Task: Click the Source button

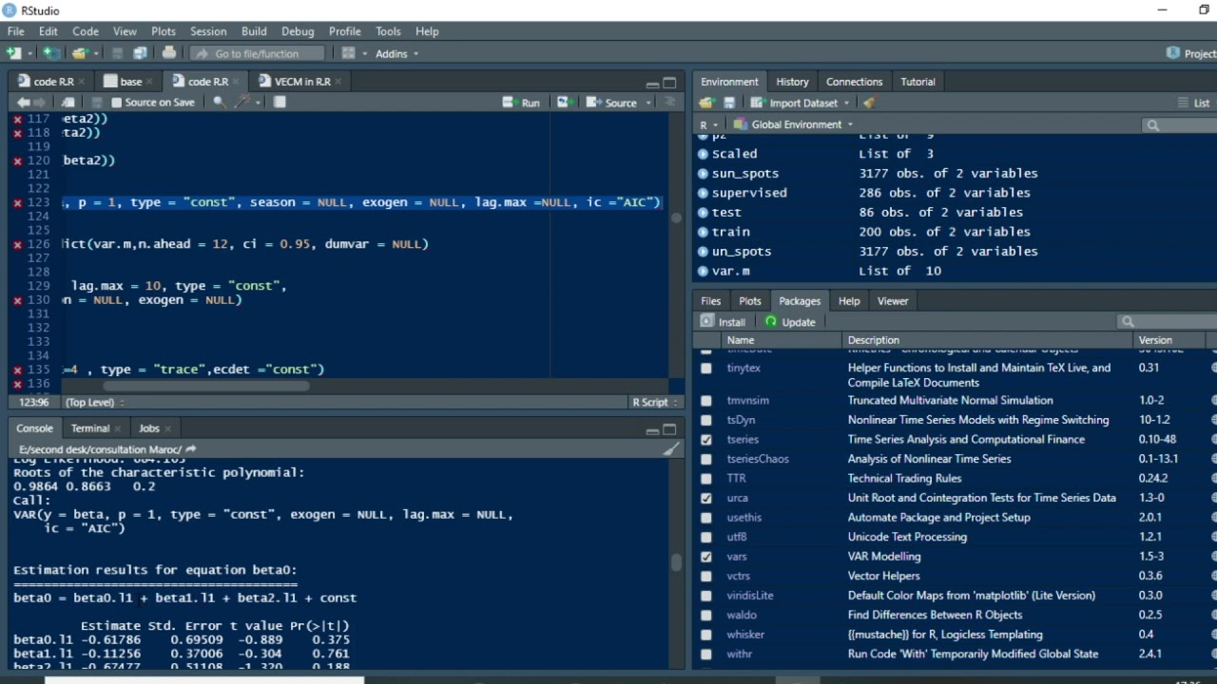Action: tap(611, 103)
